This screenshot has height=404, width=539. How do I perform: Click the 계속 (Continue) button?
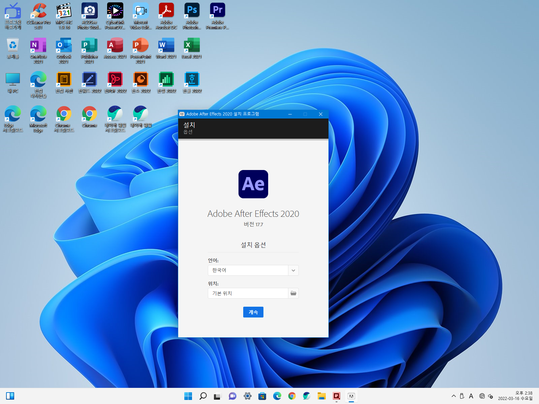point(253,312)
